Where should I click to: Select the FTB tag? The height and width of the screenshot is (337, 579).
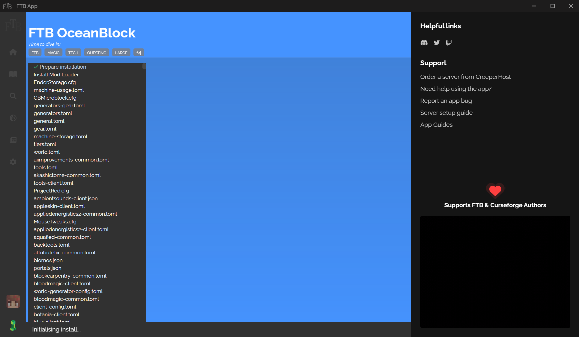[35, 52]
